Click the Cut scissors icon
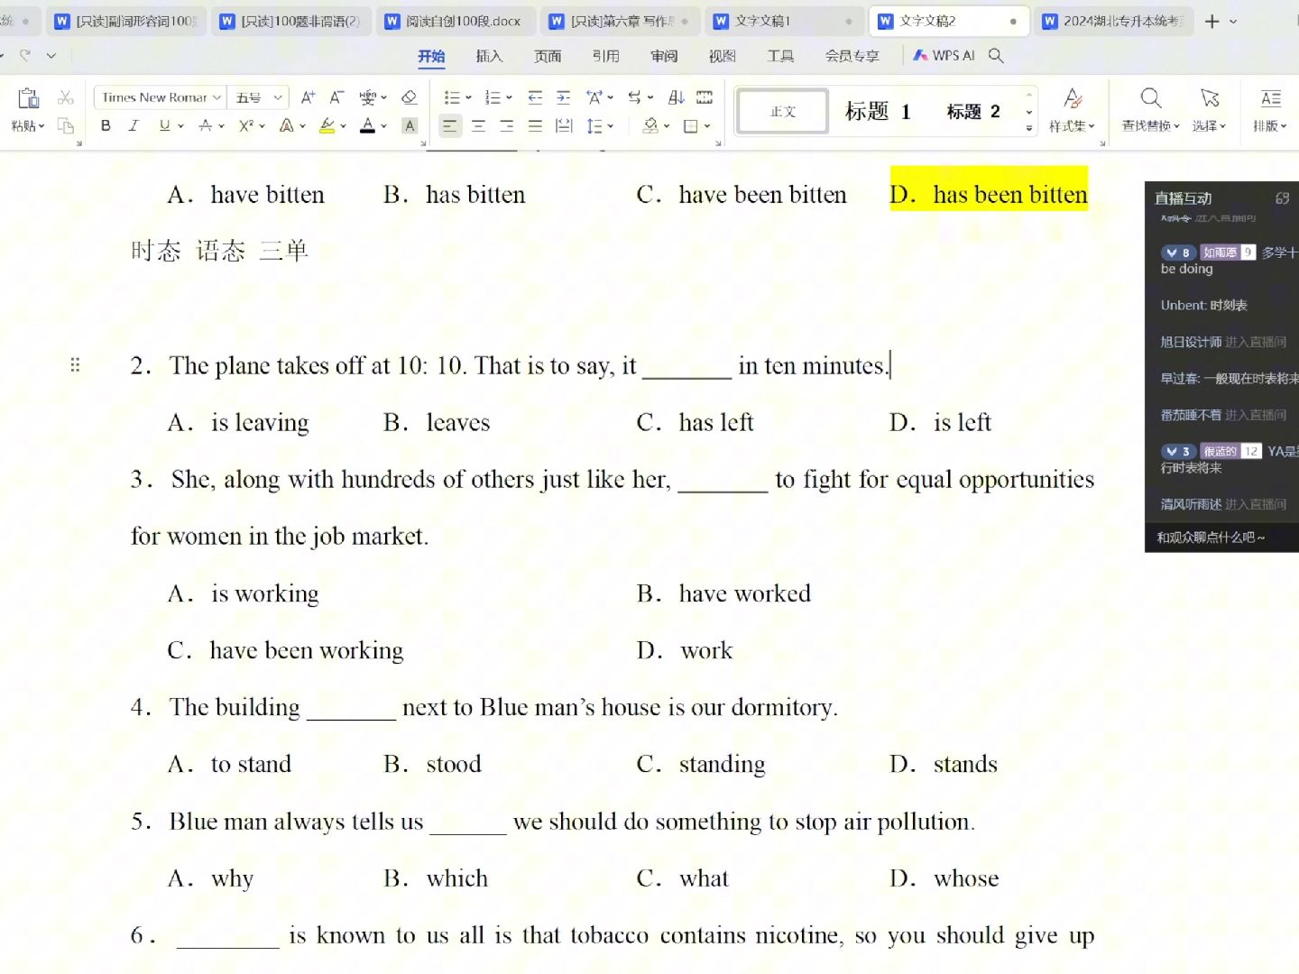Screen dimensions: 1299x974 66,97
